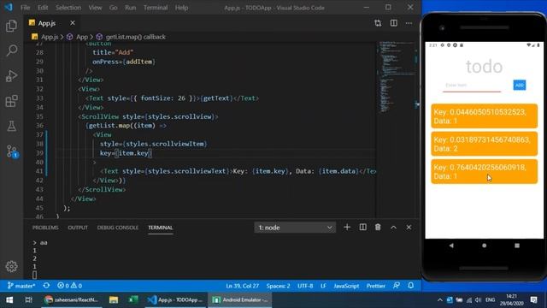Click the code minimap

397,77
